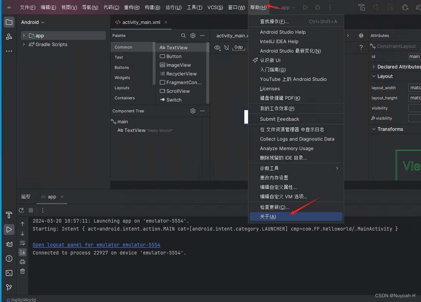The height and width of the screenshot is (302, 421).
Task: Select Buttons category in Palette
Action: 121,67
